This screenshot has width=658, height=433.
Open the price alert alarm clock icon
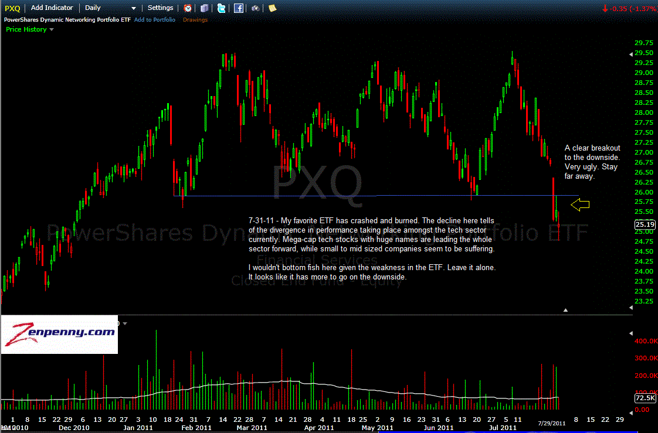tap(188, 8)
